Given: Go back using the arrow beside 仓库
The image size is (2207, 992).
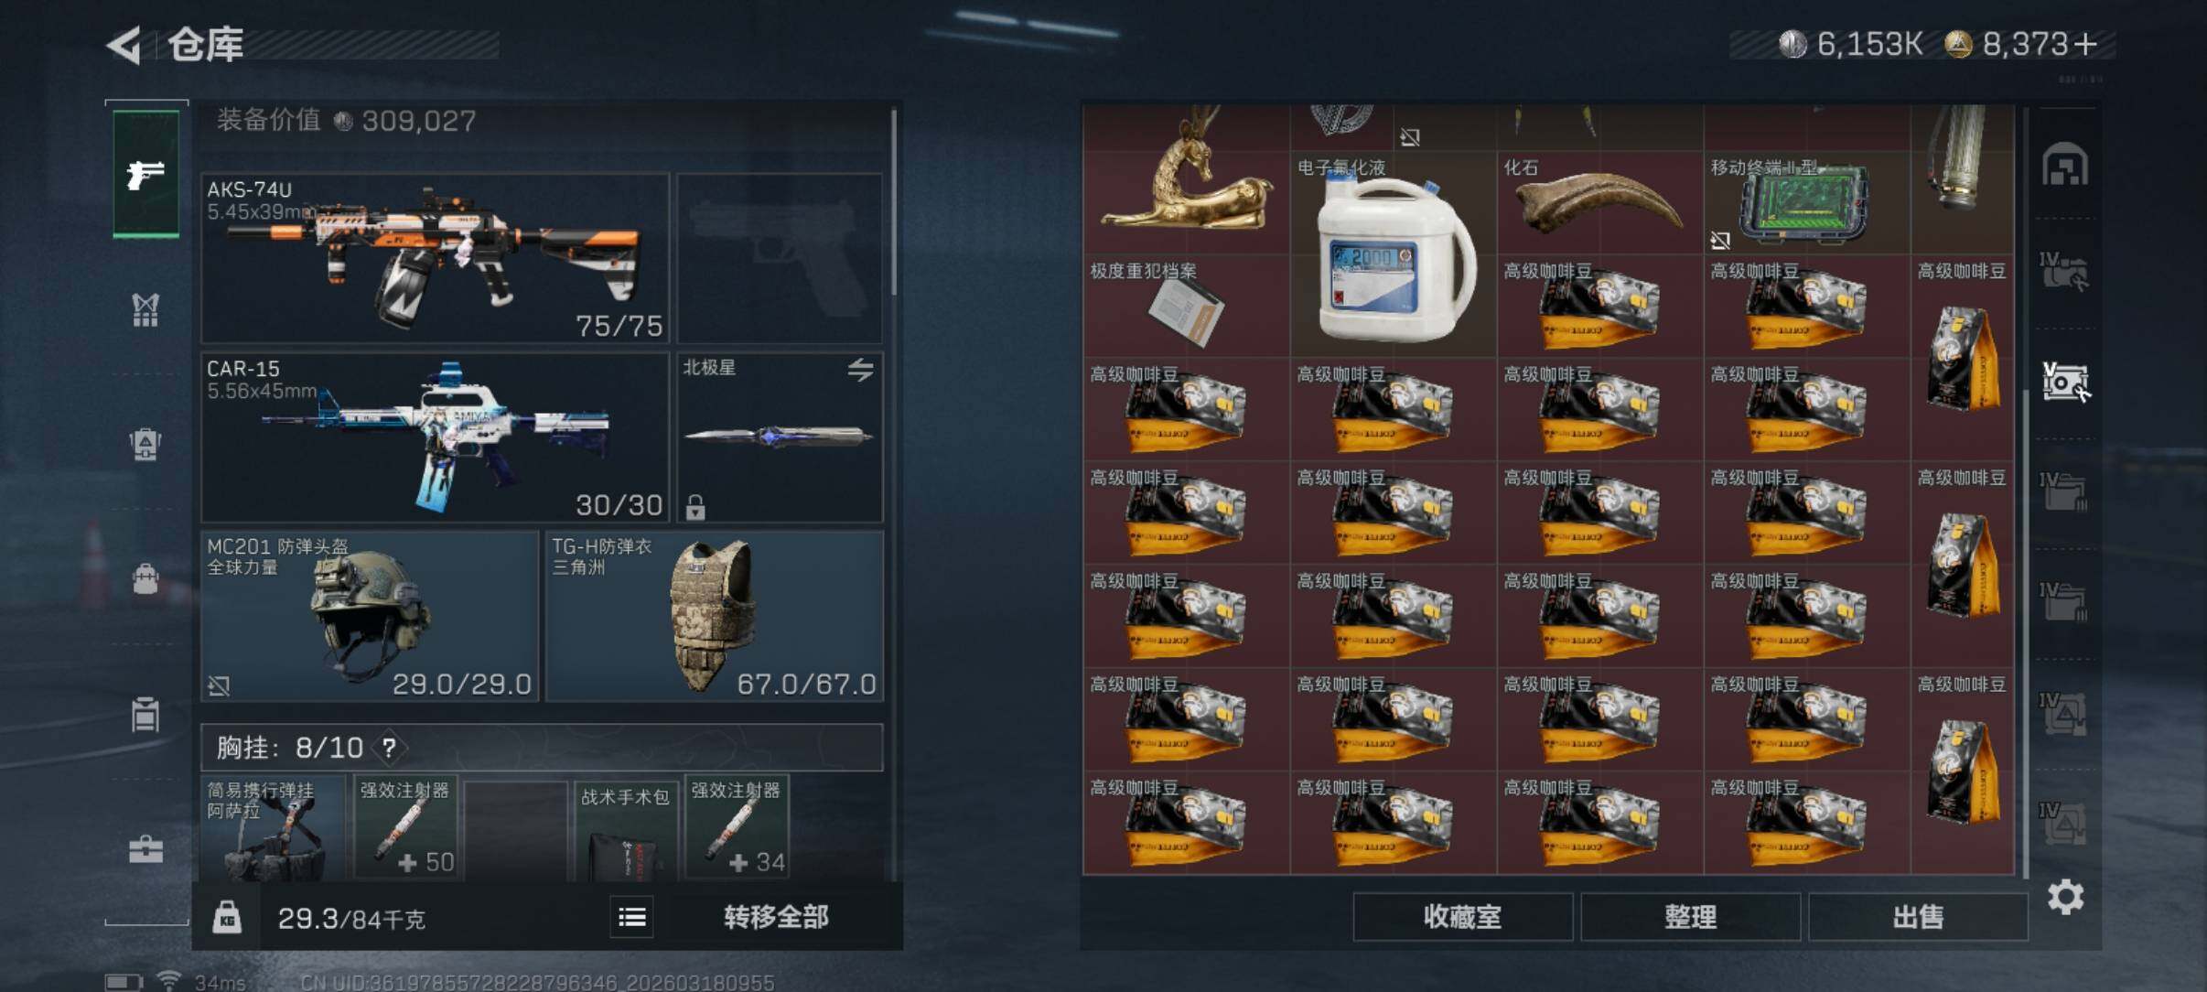Looking at the screenshot, I should click(x=125, y=44).
